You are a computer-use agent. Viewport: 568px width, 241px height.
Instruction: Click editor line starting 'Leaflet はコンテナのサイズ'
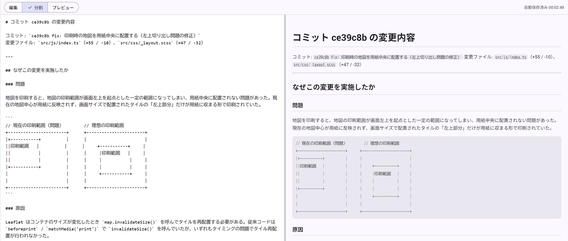[x=140, y=222]
